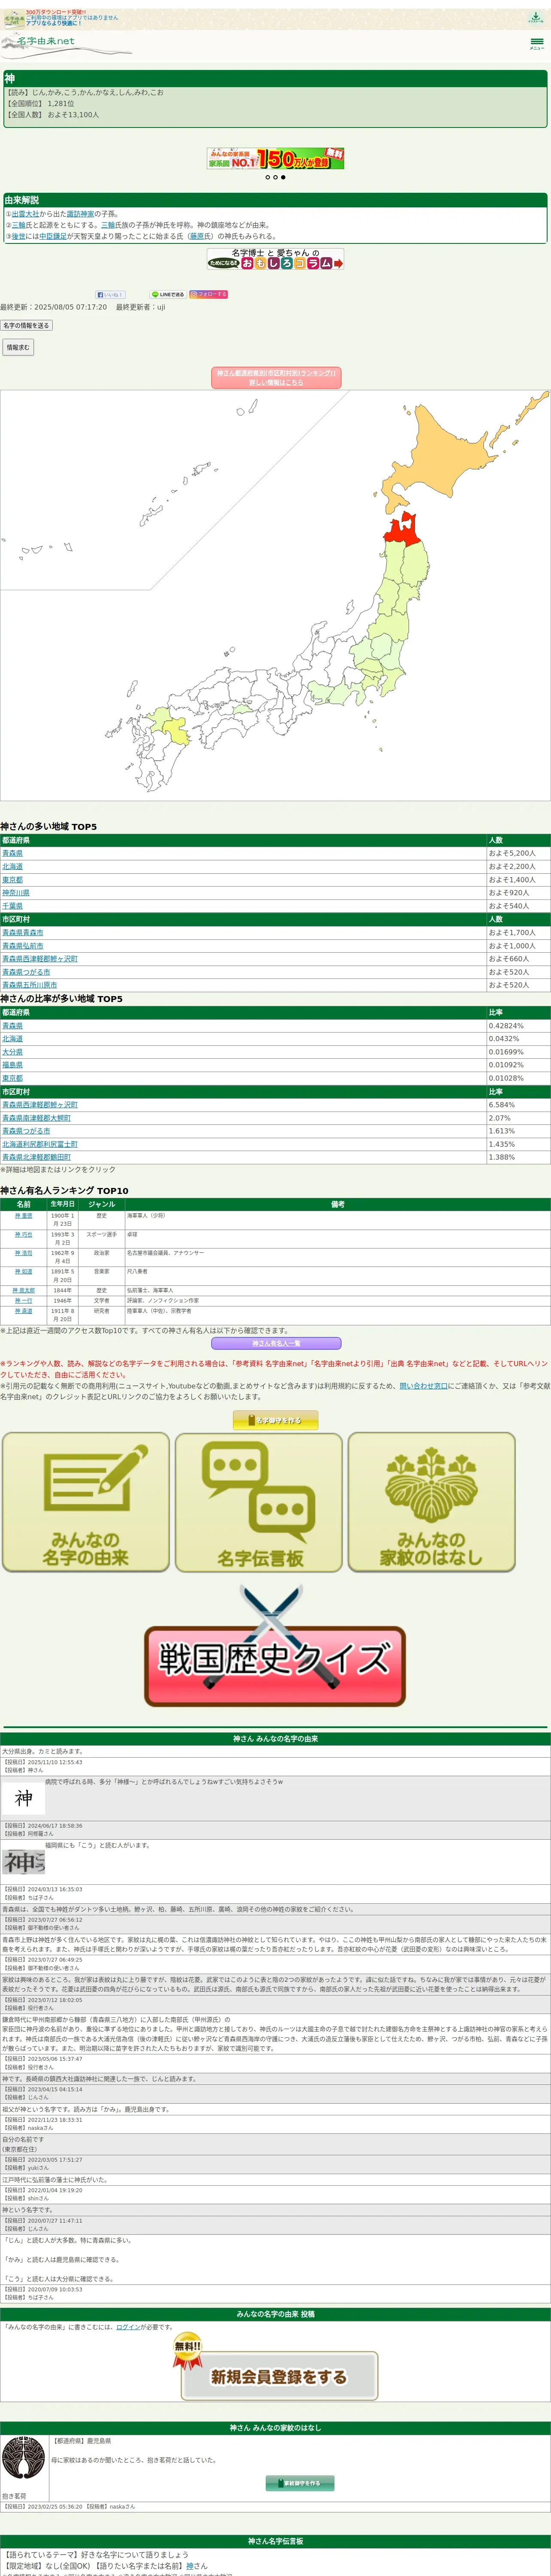The image size is (551, 2576).
Task: Click the purple 神さん有名人一覧 button
Action: click(276, 1343)
